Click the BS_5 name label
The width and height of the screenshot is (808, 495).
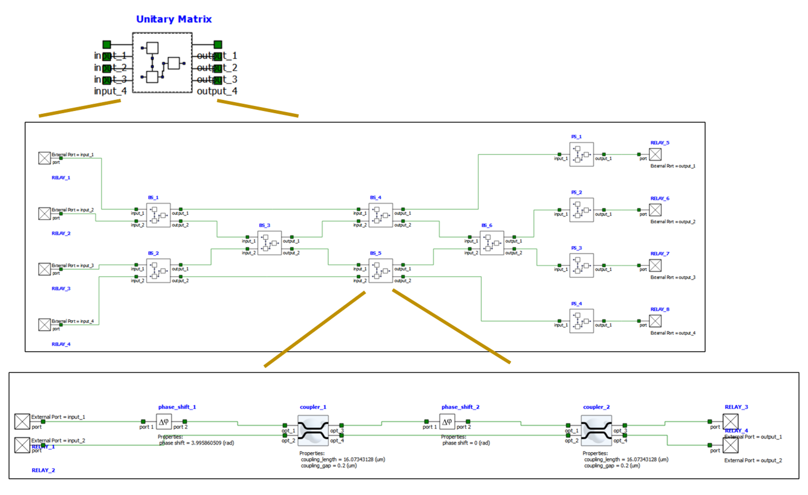[x=375, y=253]
